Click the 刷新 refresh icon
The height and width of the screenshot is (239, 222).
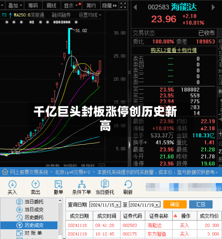pyautogui.click(x=128, y=187)
